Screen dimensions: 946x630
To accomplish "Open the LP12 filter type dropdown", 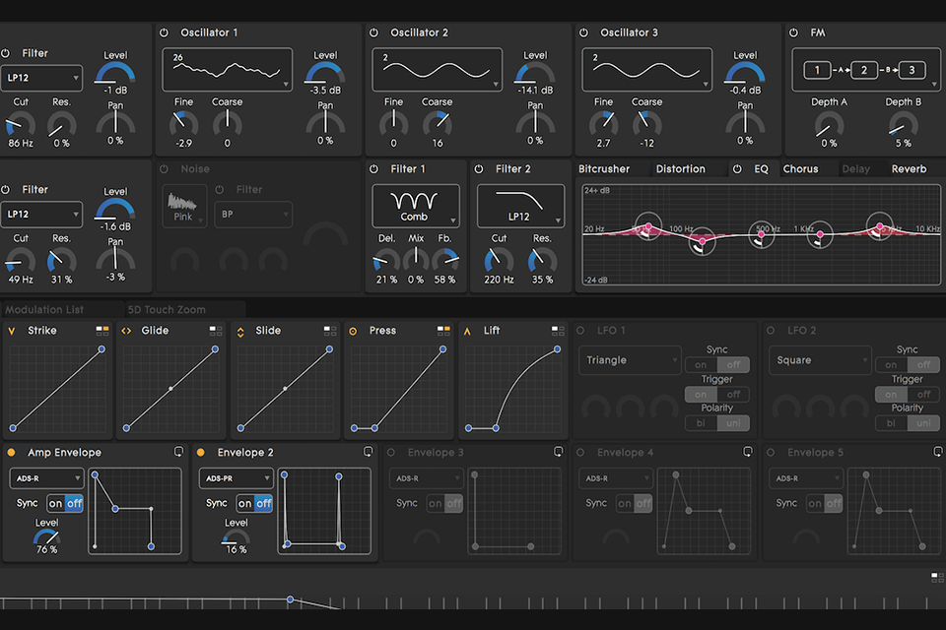I will pyautogui.click(x=41, y=78).
